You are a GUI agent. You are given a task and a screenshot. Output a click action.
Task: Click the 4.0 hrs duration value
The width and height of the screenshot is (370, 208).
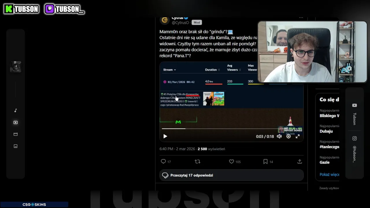[x=209, y=81]
